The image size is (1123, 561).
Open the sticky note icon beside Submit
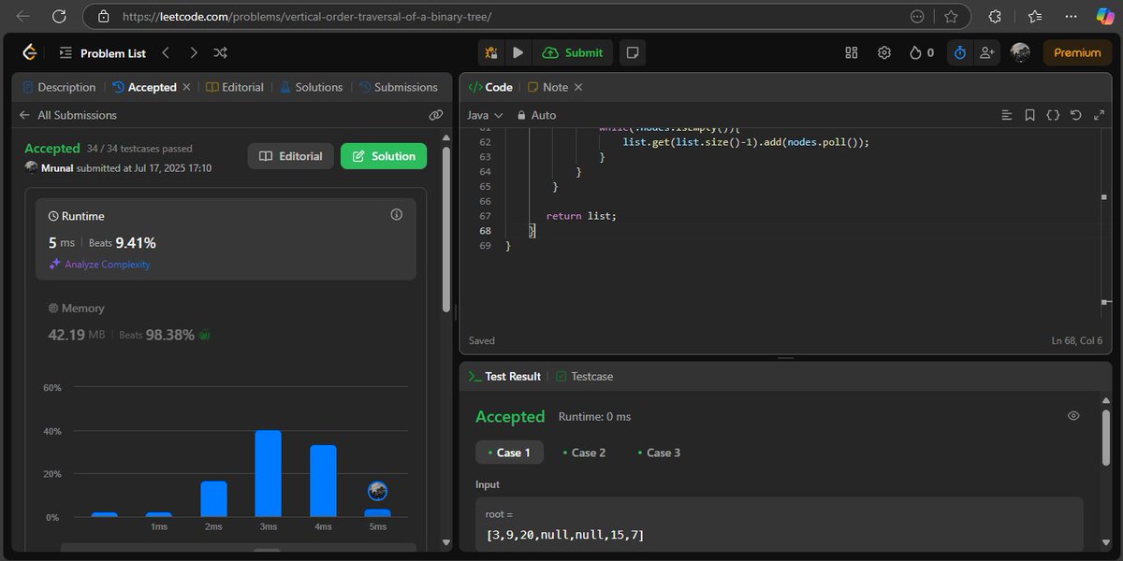pyautogui.click(x=633, y=53)
